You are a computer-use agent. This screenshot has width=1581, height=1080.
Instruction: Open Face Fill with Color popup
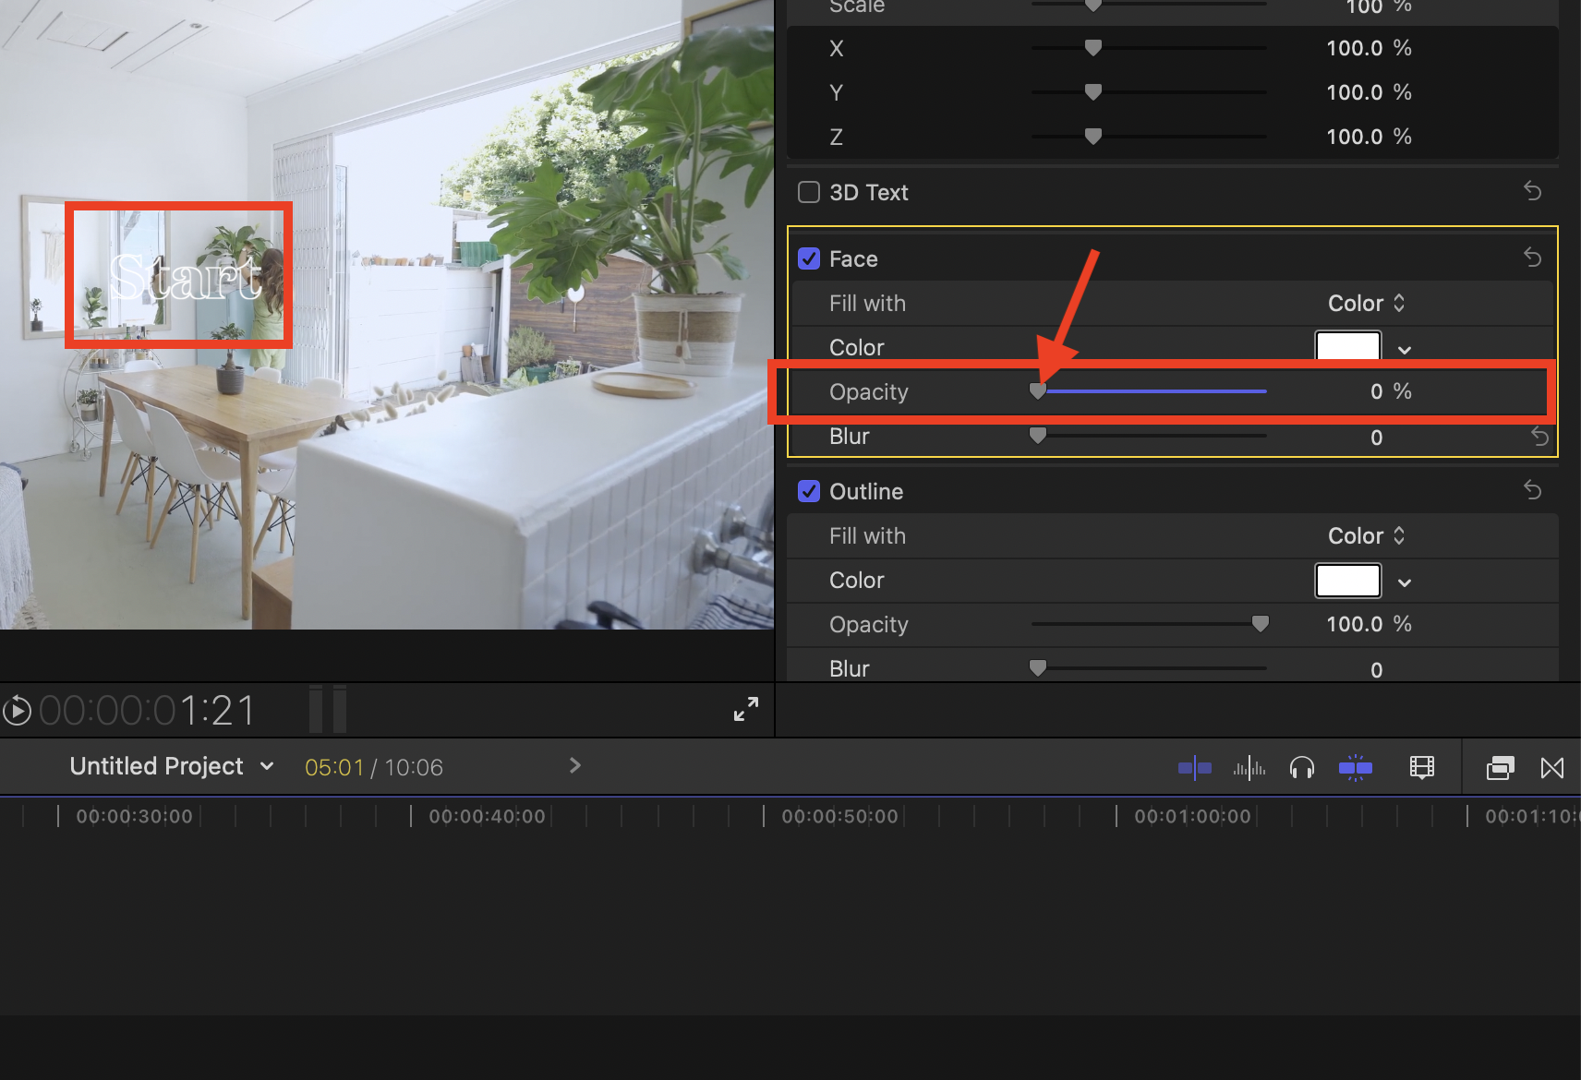pos(1367,304)
